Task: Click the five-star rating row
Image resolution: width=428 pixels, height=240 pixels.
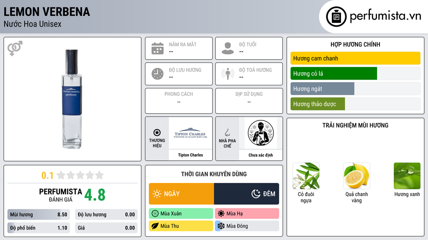Action: click(80, 175)
